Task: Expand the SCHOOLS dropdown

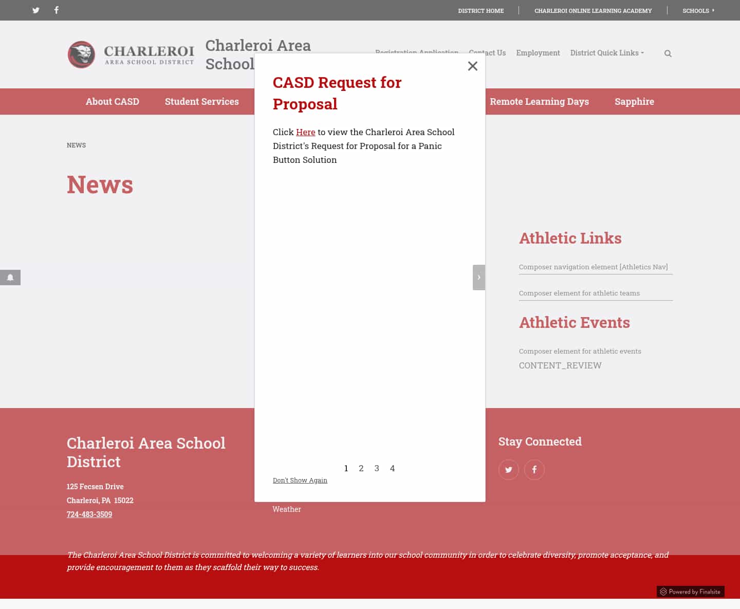Action: pyautogui.click(x=699, y=10)
